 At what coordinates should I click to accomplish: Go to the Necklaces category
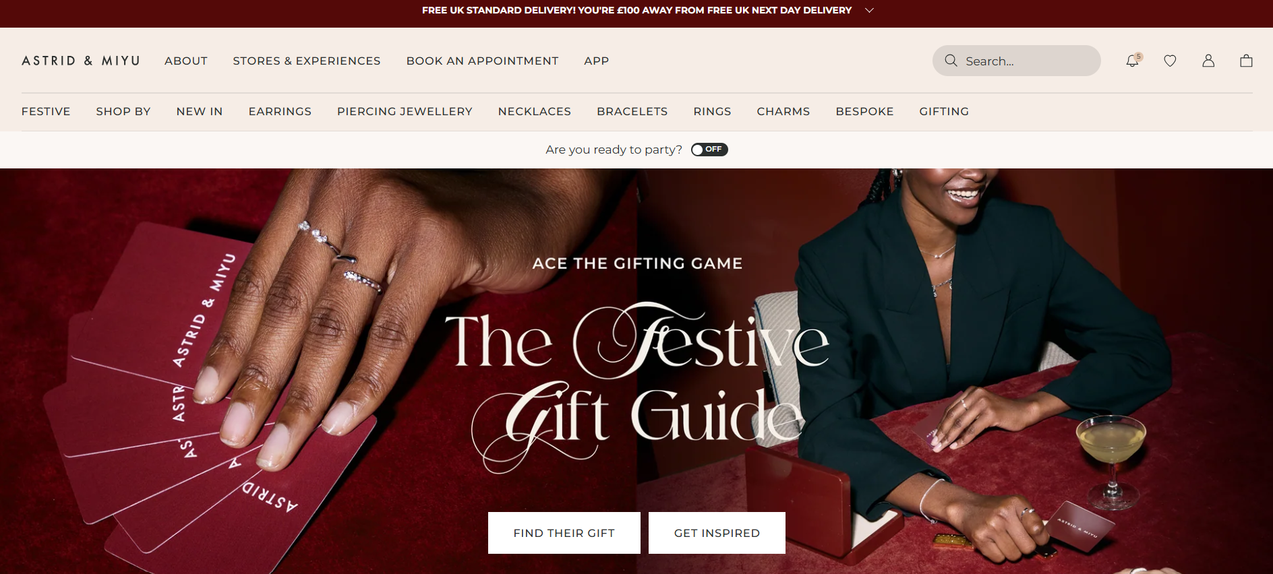pos(535,111)
